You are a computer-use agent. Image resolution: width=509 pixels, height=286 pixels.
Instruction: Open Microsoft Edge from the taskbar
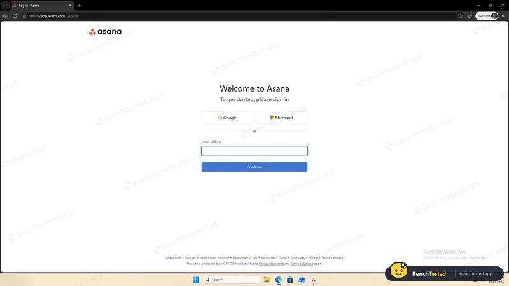(279, 280)
